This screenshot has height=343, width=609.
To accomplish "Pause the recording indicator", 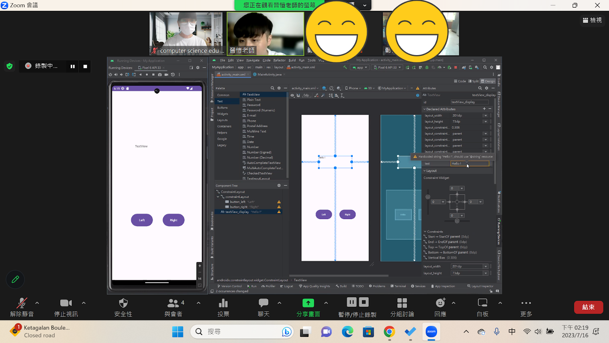I will 73,66.
